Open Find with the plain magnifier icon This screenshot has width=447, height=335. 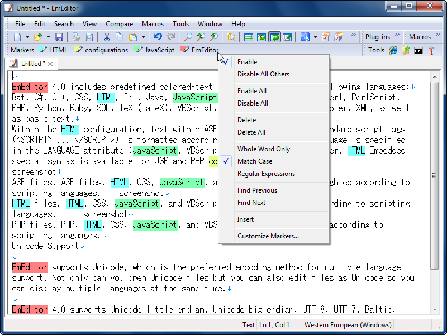point(188,37)
